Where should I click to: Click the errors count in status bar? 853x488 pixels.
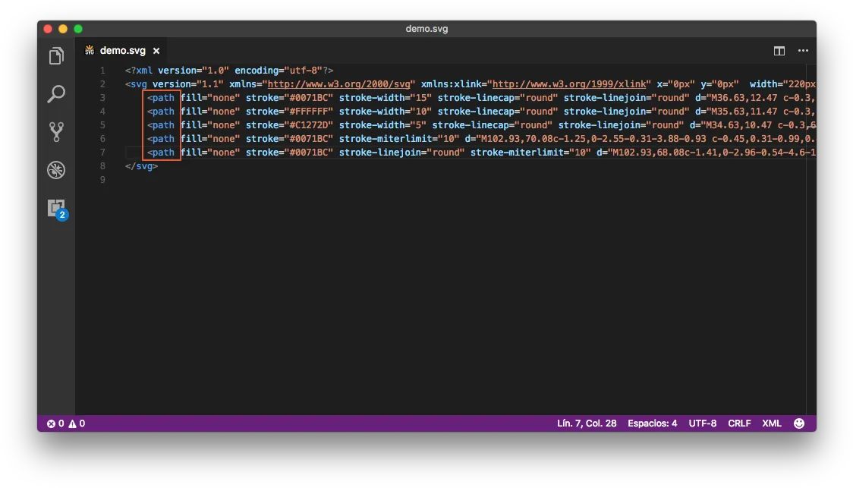pos(55,423)
